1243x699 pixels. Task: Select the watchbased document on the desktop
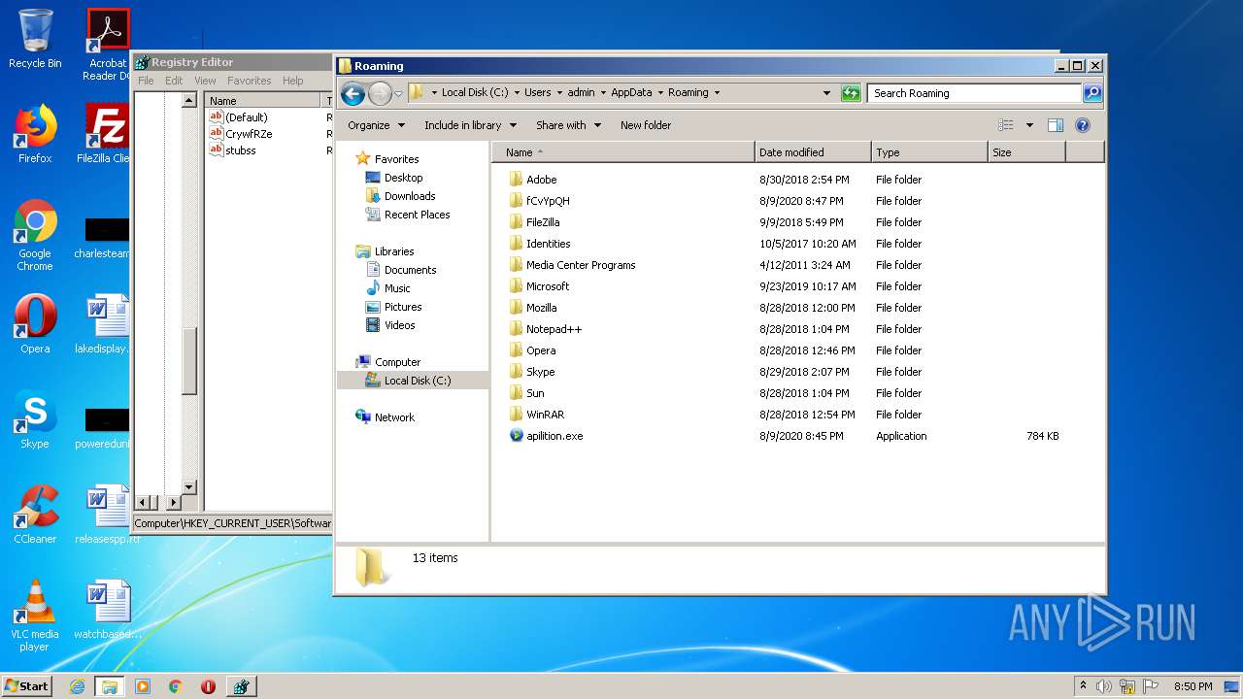(107, 610)
